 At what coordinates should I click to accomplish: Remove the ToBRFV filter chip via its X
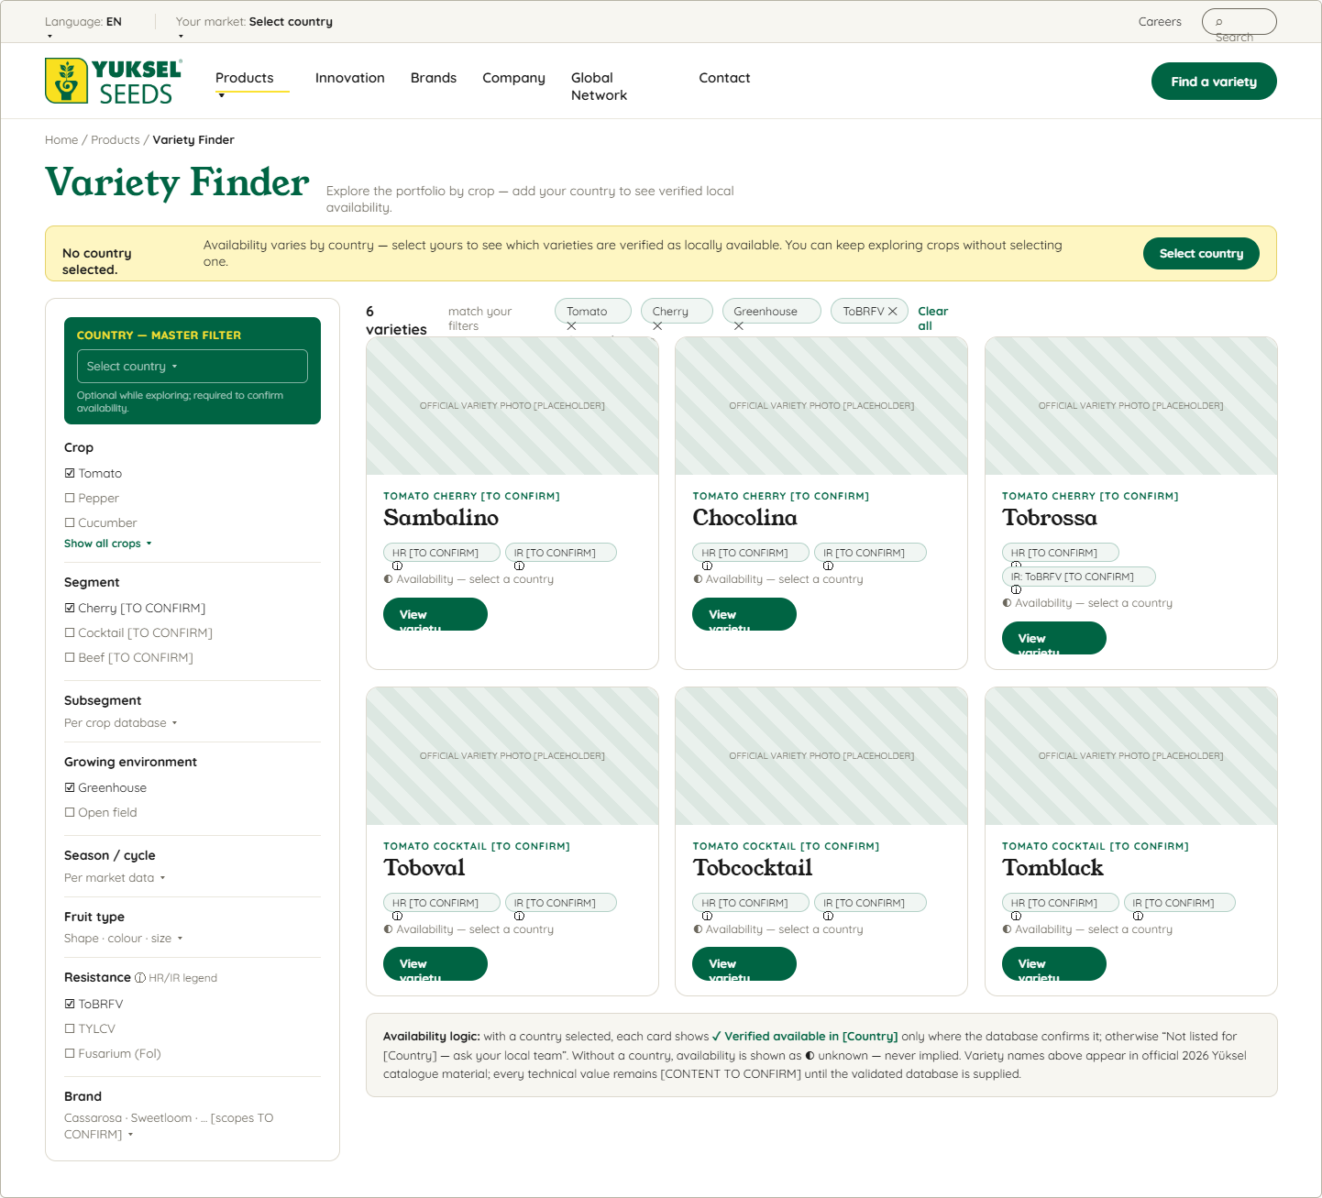coord(893,312)
